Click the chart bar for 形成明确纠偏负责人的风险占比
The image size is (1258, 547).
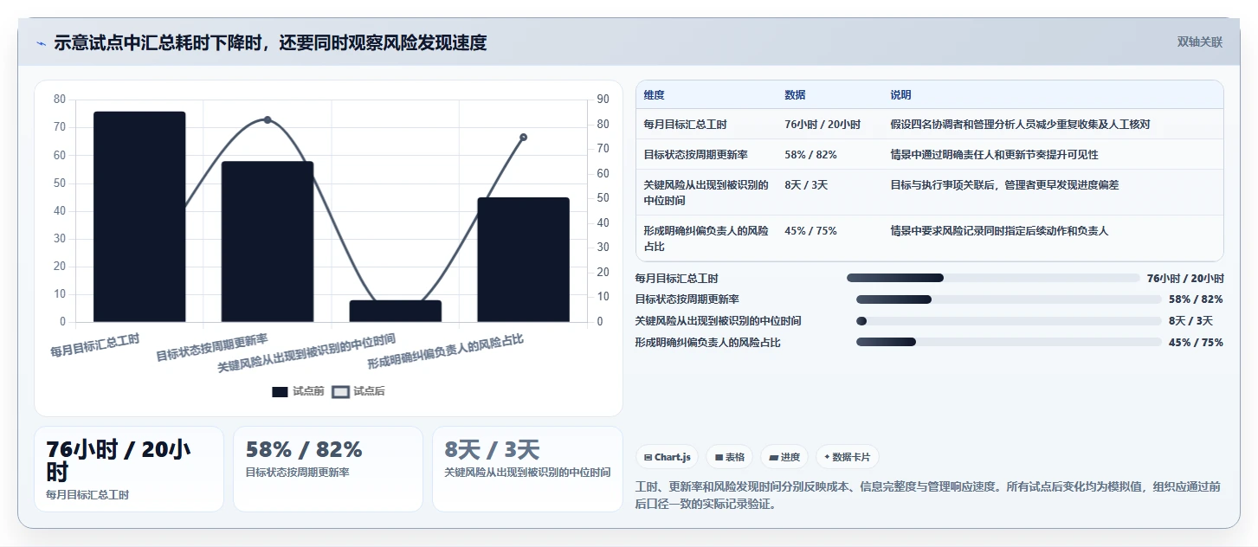point(523,260)
